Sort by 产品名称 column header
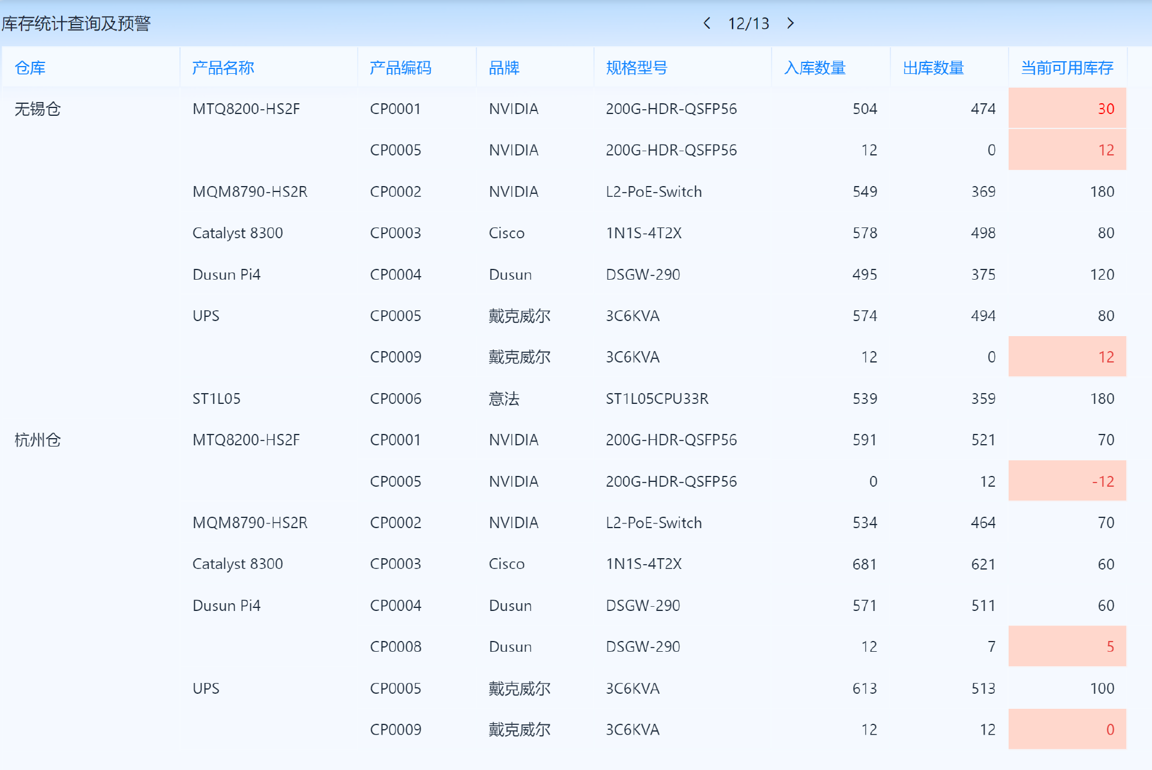This screenshot has width=1152, height=770. pyautogui.click(x=223, y=68)
